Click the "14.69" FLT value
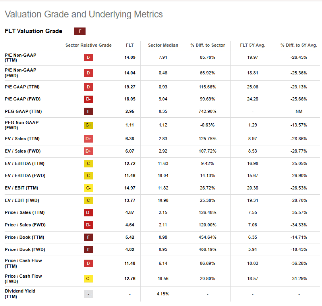Screen dimensions: 322x306 point(130,57)
